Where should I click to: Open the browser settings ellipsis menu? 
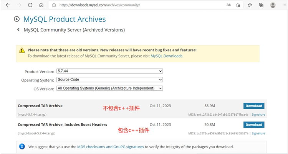[x=284, y=5]
